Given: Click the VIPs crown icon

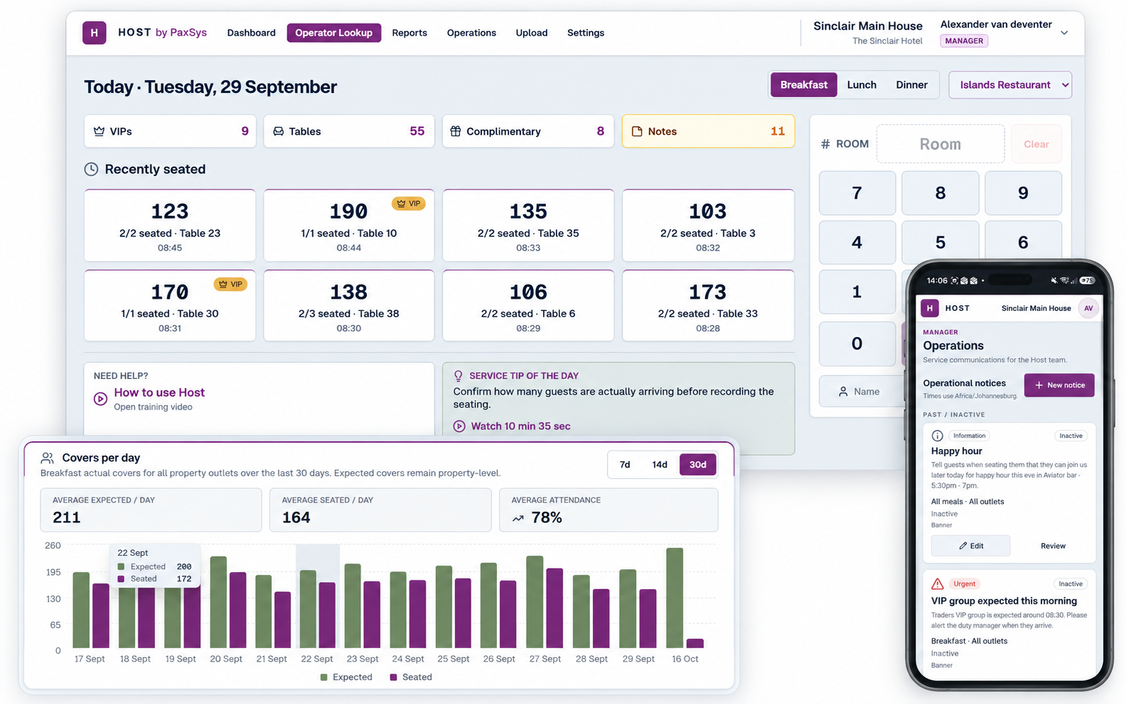Looking at the screenshot, I should pos(99,131).
